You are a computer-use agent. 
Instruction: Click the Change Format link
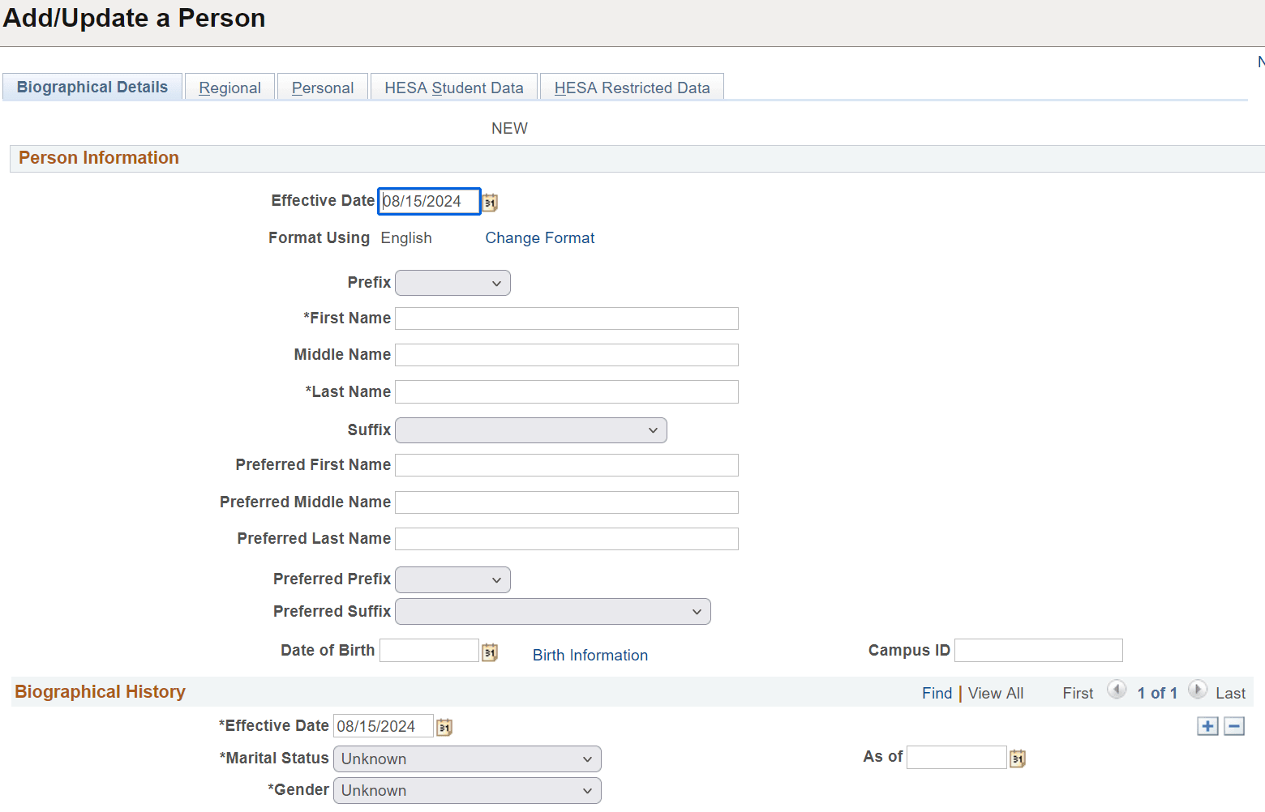tap(539, 237)
